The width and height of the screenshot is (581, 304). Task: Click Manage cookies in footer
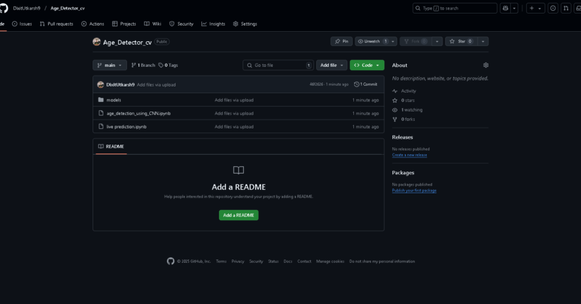[x=330, y=261]
